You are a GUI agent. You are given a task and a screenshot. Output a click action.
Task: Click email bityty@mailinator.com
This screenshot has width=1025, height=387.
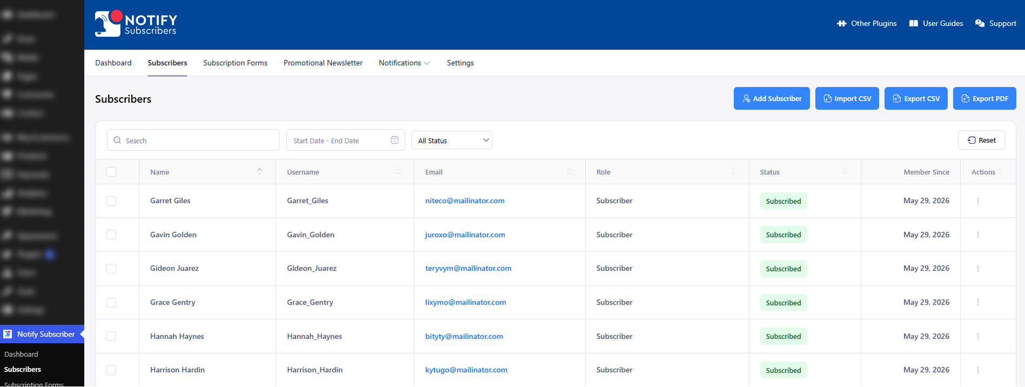pyautogui.click(x=464, y=336)
